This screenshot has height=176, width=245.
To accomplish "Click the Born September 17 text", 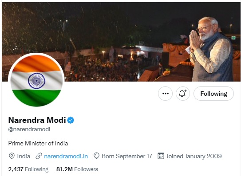I will [127, 156].
